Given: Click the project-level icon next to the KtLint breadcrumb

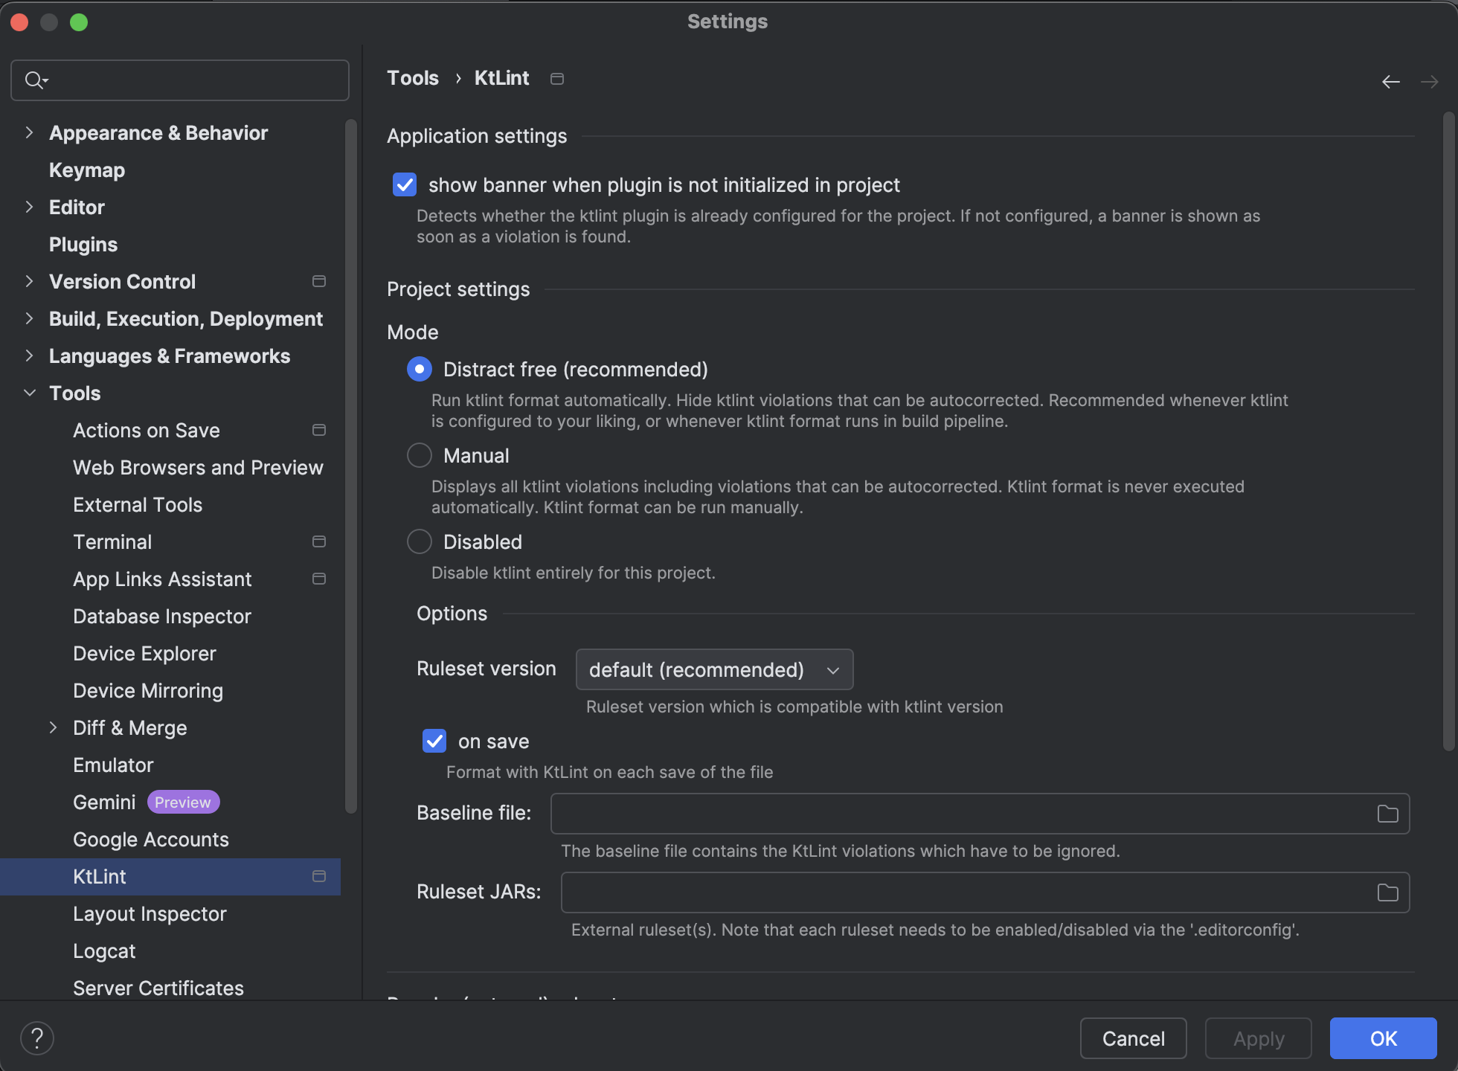Looking at the screenshot, I should (557, 79).
